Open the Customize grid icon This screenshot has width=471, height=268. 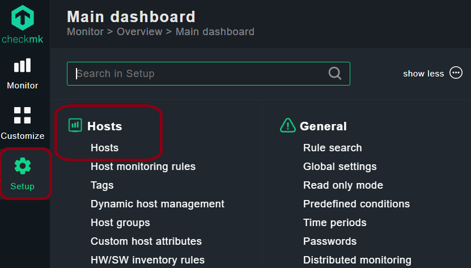tap(22, 115)
